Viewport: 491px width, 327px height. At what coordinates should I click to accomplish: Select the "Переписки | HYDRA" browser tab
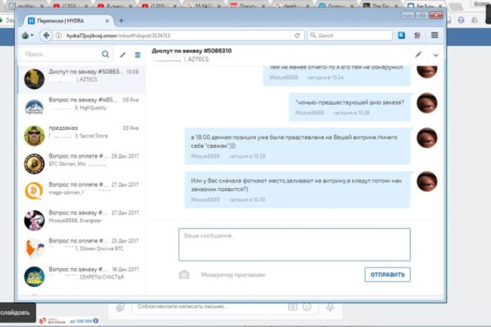coord(67,20)
